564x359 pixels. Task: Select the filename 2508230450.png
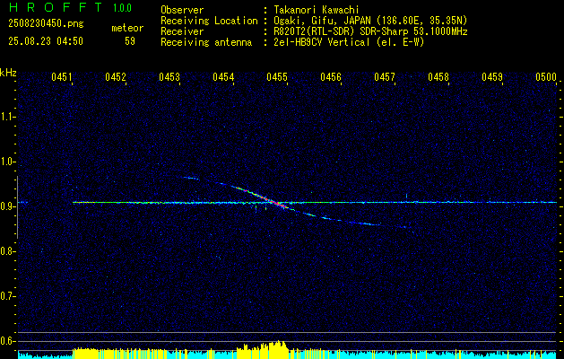click(x=46, y=23)
